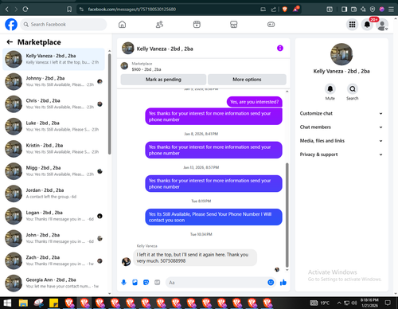The image size is (398, 309).
Task: Click the conversation list scrollbar
Action: (110, 104)
